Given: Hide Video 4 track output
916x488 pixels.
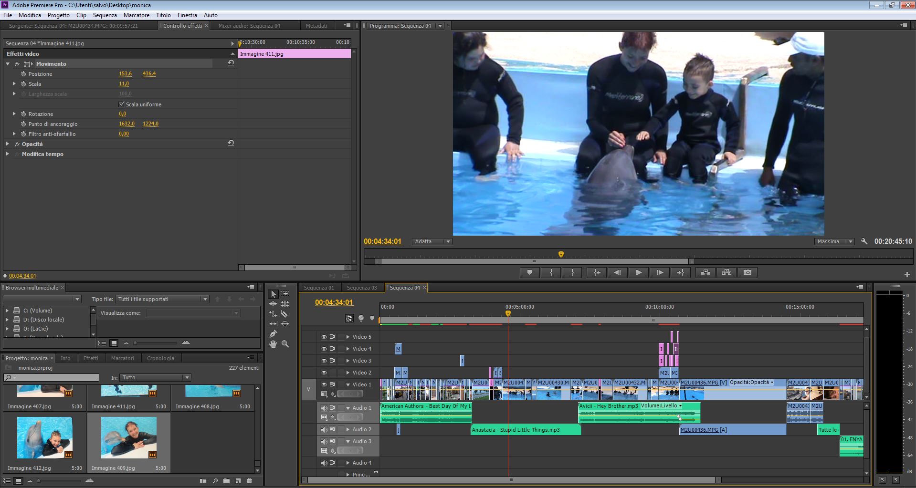Looking at the screenshot, I should pos(324,349).
